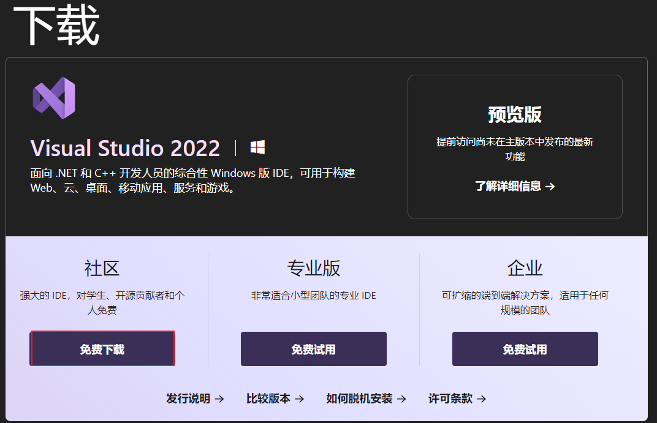Click the arrow next to 如何脱机安装
Viewport: 657px width, 423px height.
(401, 399)
